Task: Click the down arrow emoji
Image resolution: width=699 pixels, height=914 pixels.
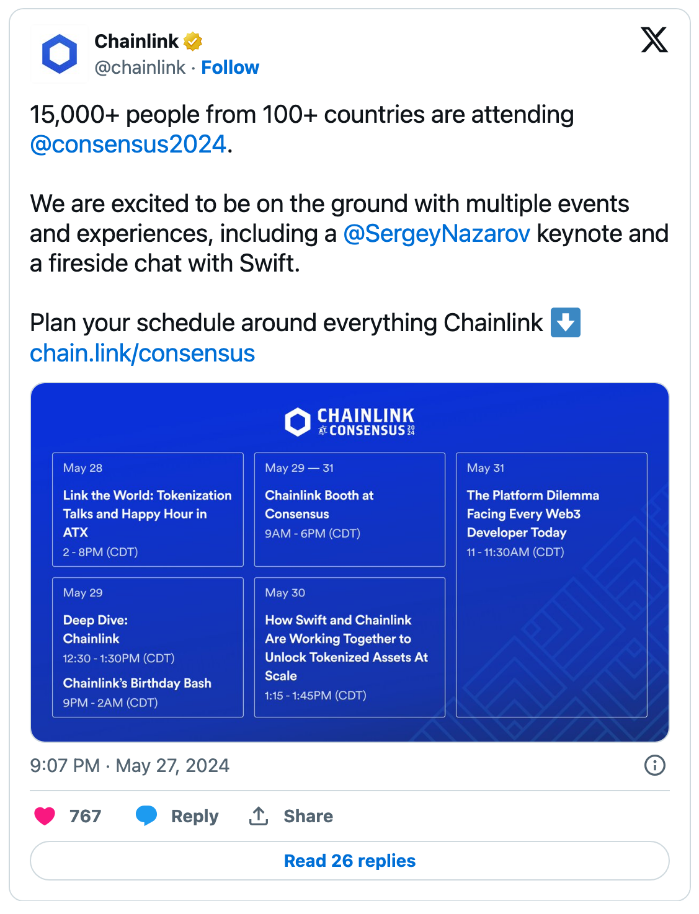Action: 565,323
